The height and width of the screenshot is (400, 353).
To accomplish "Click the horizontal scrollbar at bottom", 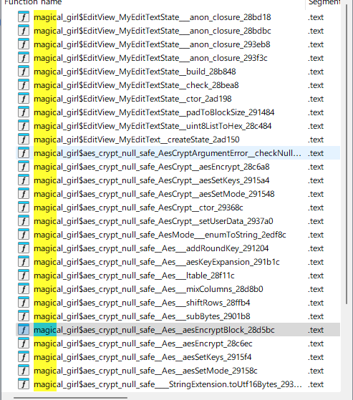I will (70, 397).
